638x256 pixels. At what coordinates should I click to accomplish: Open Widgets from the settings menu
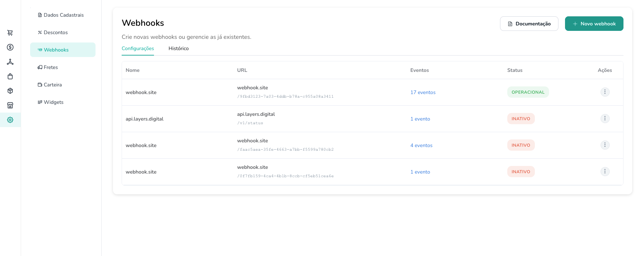coord(53,102)
